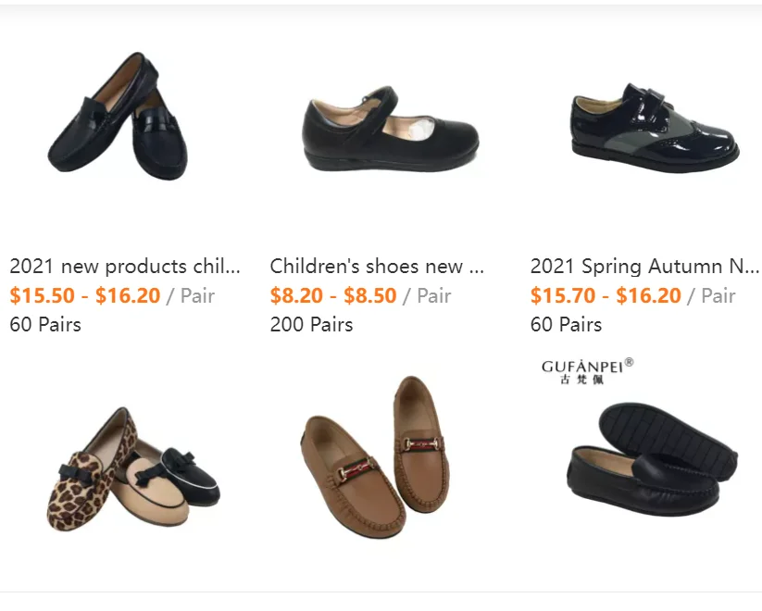Click "60 Pairs" under the $15.50 price
This screenshot has height=611, width=762.
[45, 325]
